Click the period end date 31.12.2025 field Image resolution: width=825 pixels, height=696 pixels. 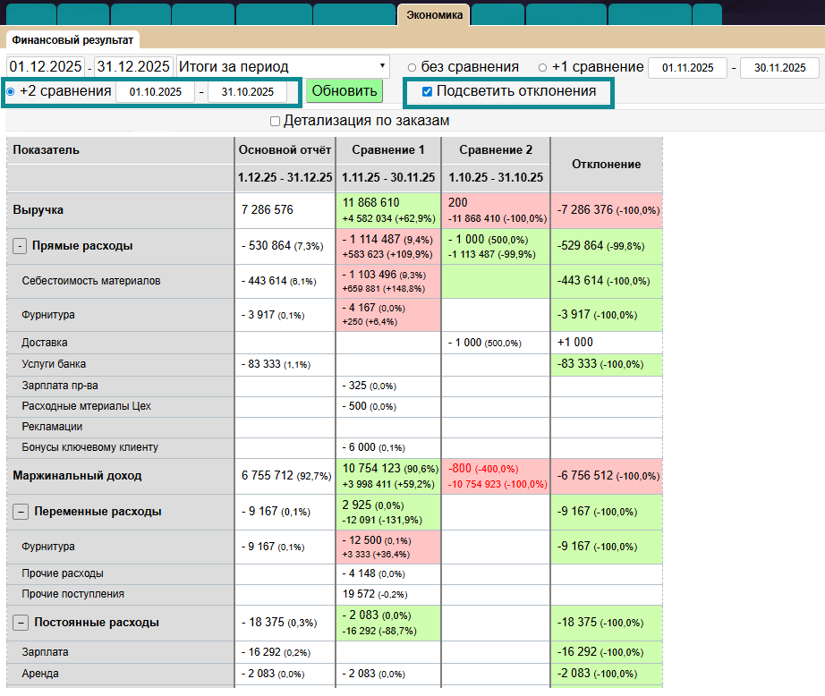coord(134,67)
